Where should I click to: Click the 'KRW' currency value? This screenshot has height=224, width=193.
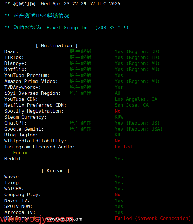(119, 117)
